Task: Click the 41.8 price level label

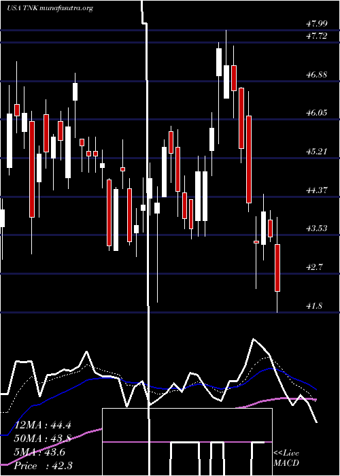Action: [314, 306]
